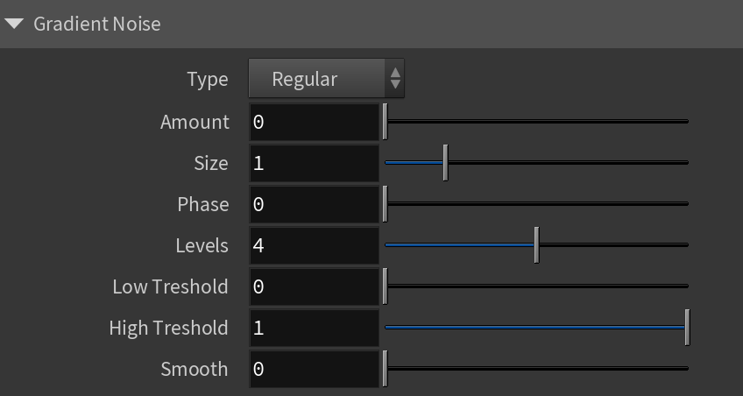Click the Size value field
The image size is (743, 396).
[315, 164]
